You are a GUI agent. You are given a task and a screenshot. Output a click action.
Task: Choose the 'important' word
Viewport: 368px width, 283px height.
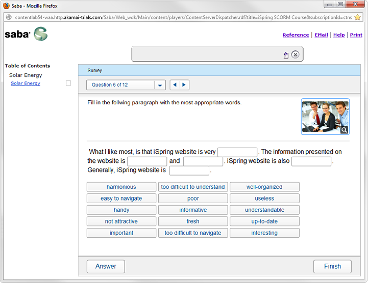point(121,233)
